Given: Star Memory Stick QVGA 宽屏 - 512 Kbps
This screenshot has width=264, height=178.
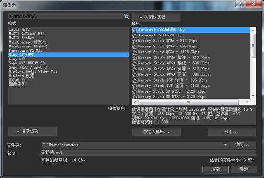Looking at the screenshot, I should coord(135,69).
